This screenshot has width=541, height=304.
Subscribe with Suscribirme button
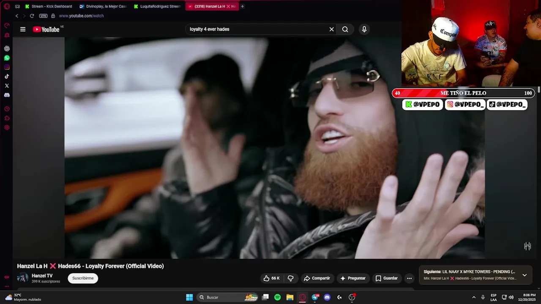coord(83,278)
